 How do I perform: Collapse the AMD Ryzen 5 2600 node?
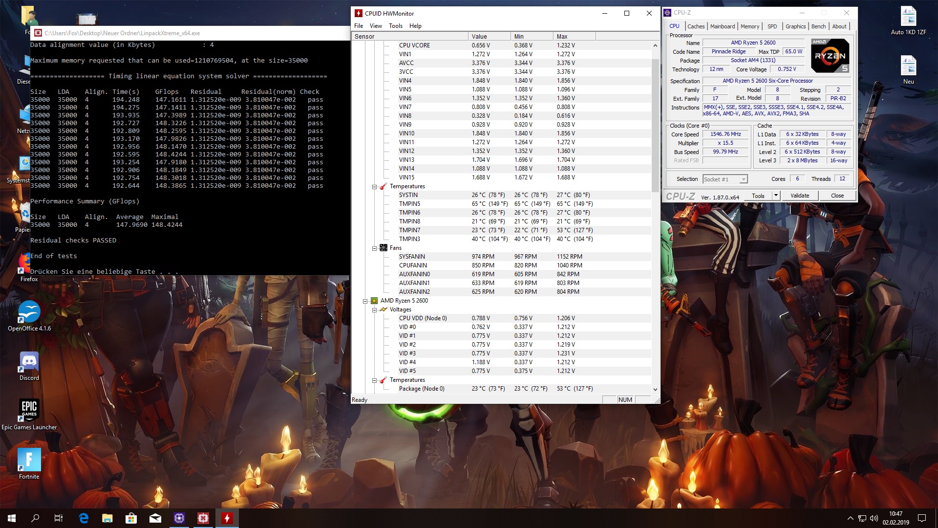pos(365,301)
